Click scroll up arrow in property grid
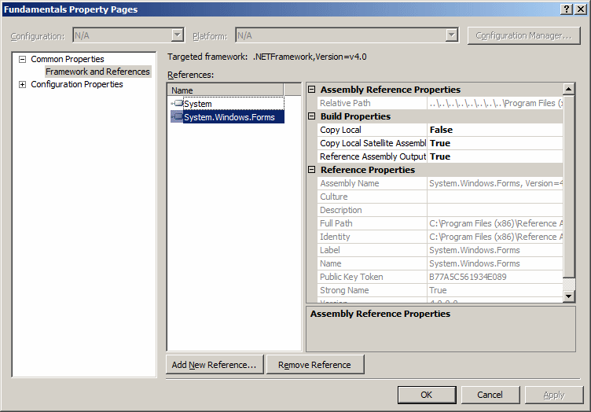Image resolution: width=591 pixels, height=412 pixels. point(569,89)
